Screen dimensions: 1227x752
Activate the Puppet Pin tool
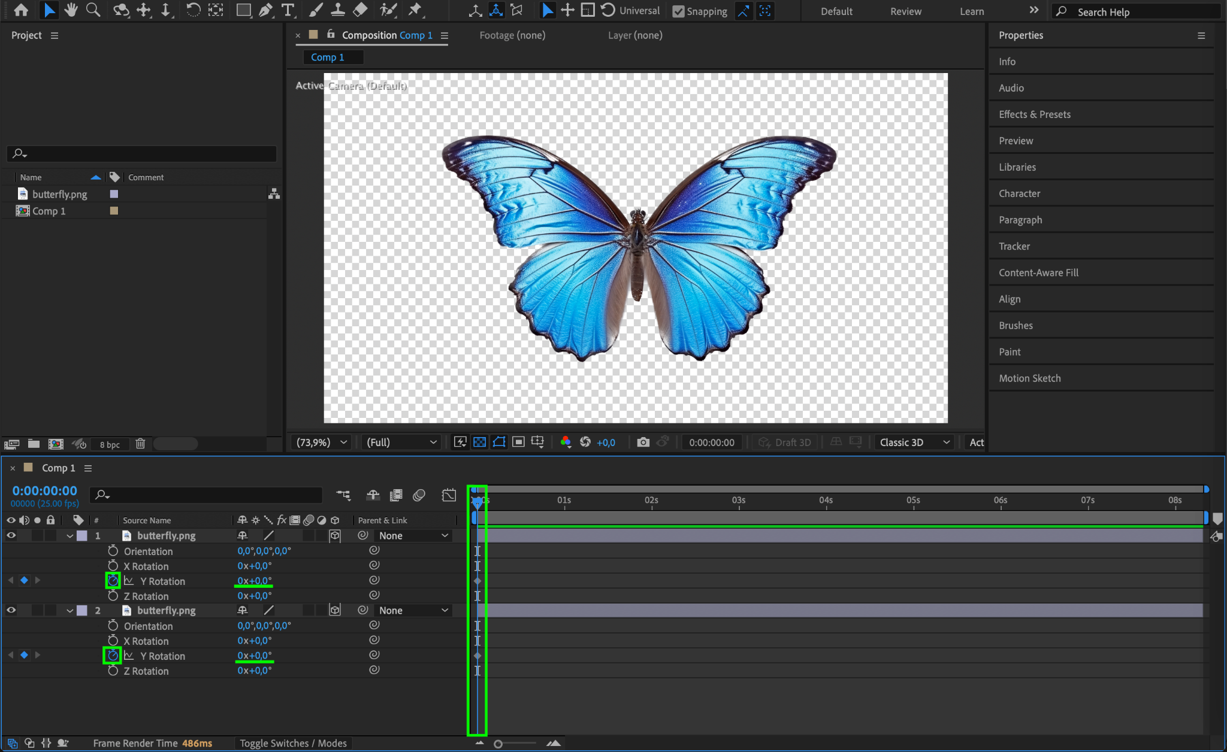click(415, 10)
